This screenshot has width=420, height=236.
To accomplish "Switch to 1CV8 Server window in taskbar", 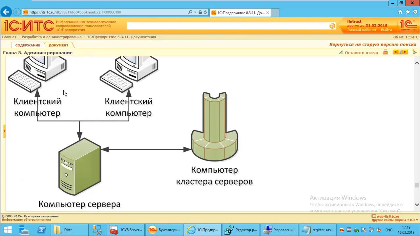I will click(126, 230).
